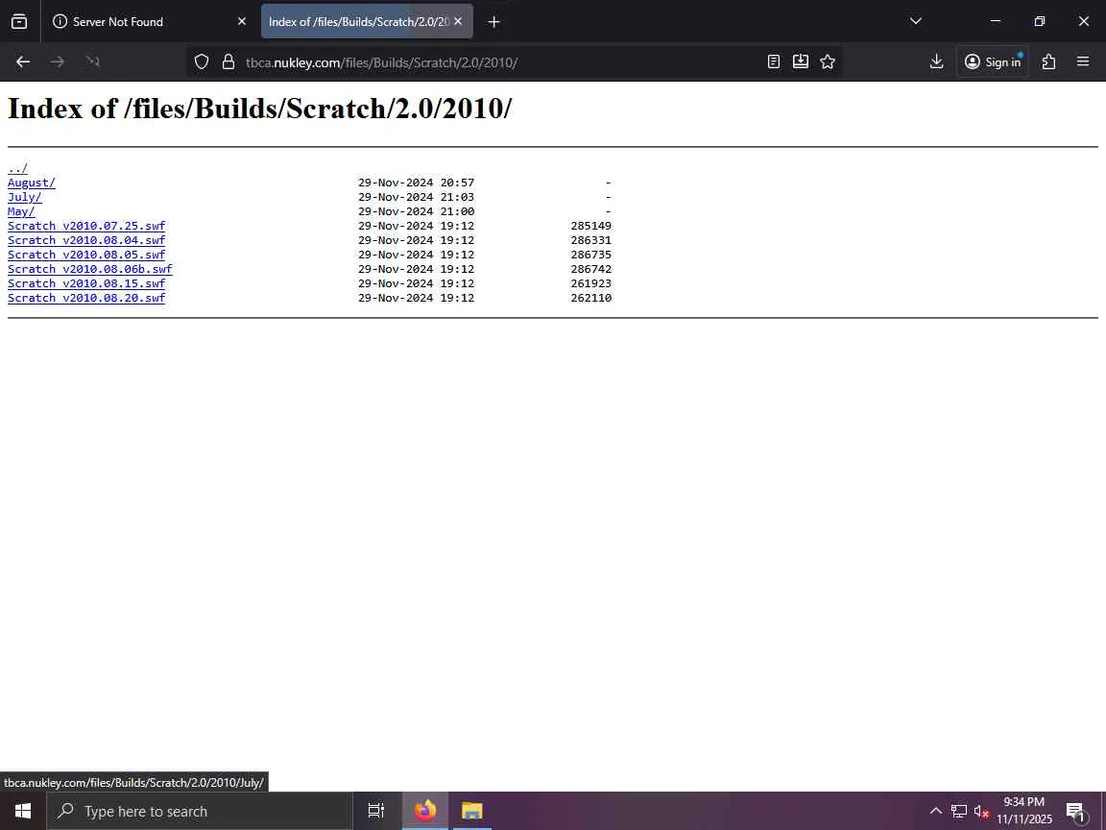The image size is (1106, 830).
Task: Click the muted volume tray icon
Action: [x=981, y=811]
